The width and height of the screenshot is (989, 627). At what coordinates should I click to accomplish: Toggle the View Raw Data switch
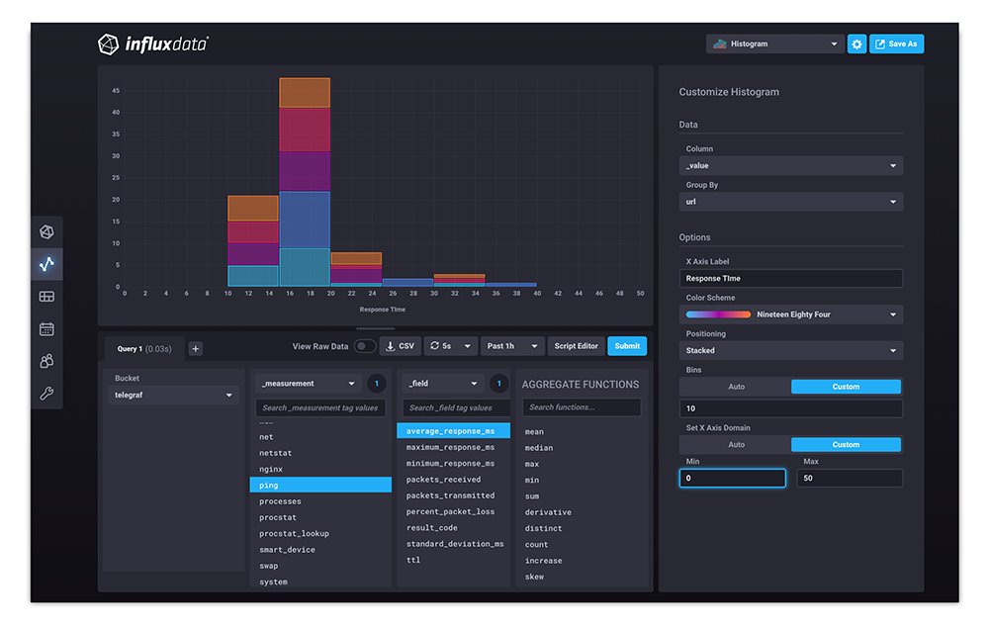coord(365,346)
